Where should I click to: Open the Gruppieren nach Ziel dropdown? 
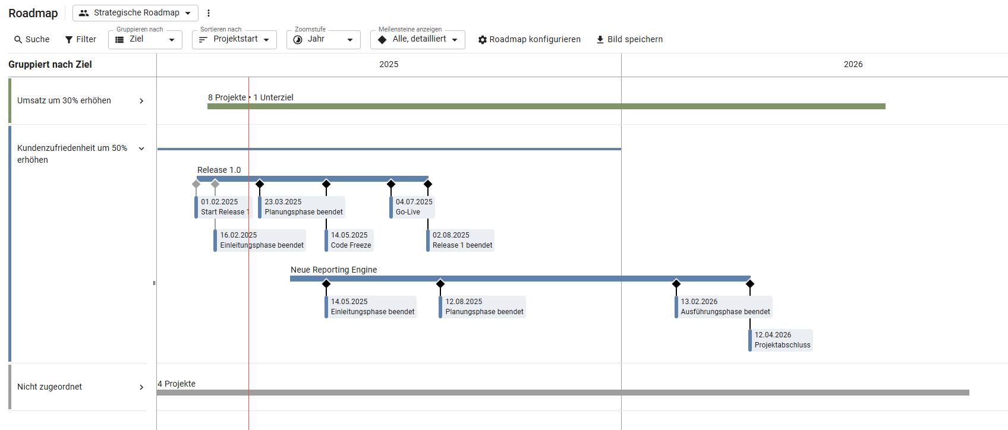(145, 39)
